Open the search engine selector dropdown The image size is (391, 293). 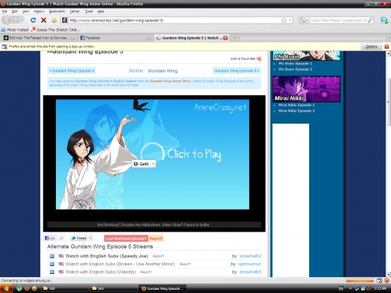tap(303, 20)
